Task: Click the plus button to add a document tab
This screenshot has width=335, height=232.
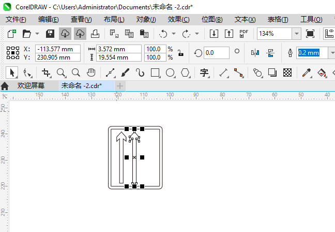Action: coord(120,86)
